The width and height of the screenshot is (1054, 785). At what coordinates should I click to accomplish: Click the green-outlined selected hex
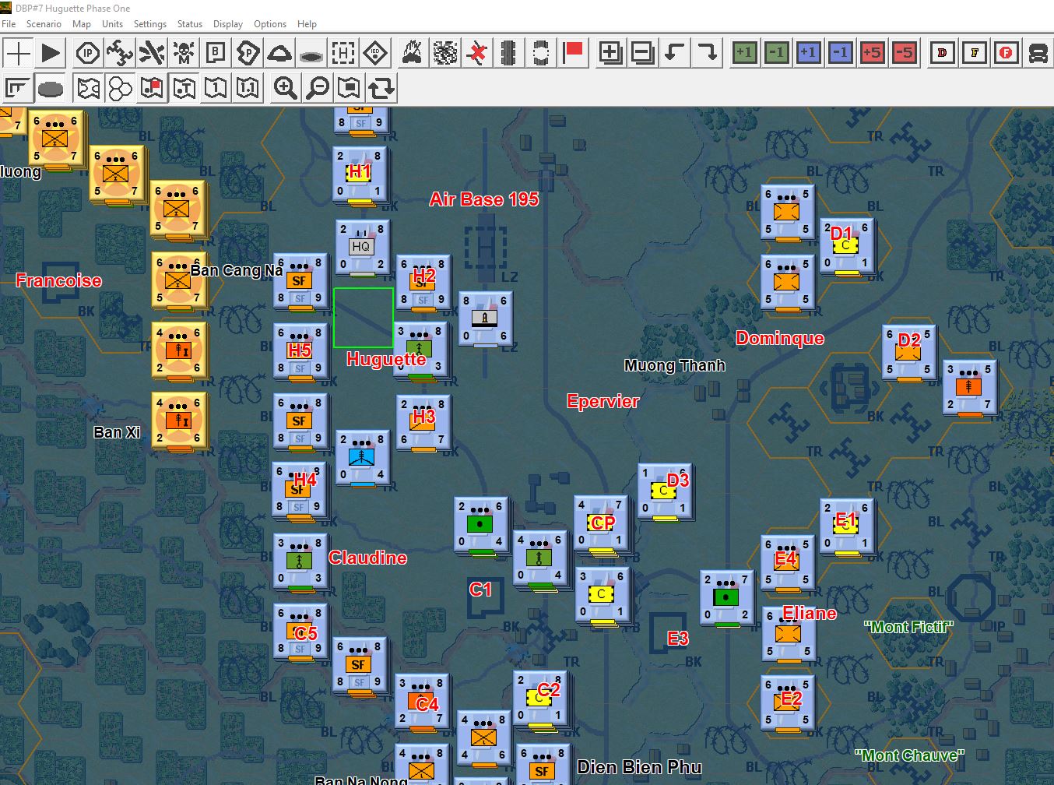click(364, 318)
